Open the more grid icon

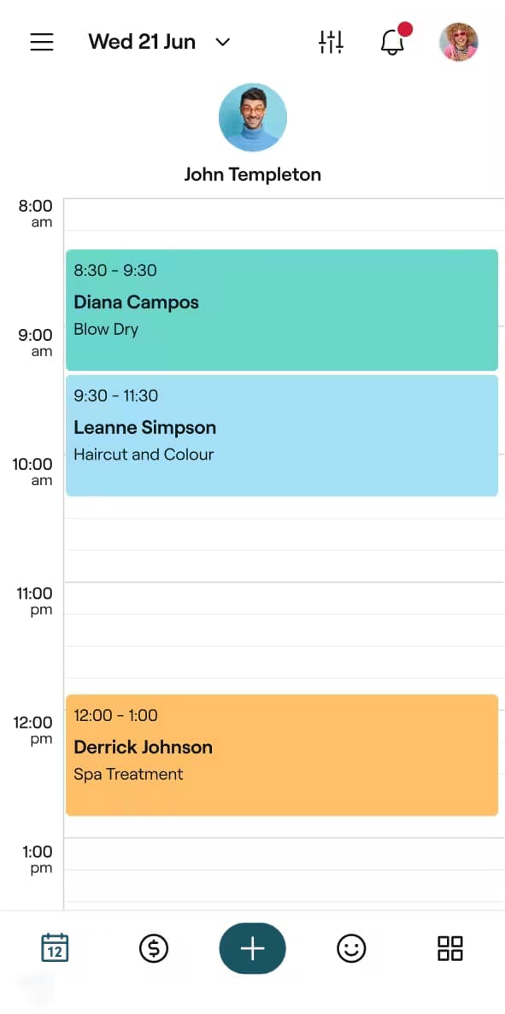450,948
